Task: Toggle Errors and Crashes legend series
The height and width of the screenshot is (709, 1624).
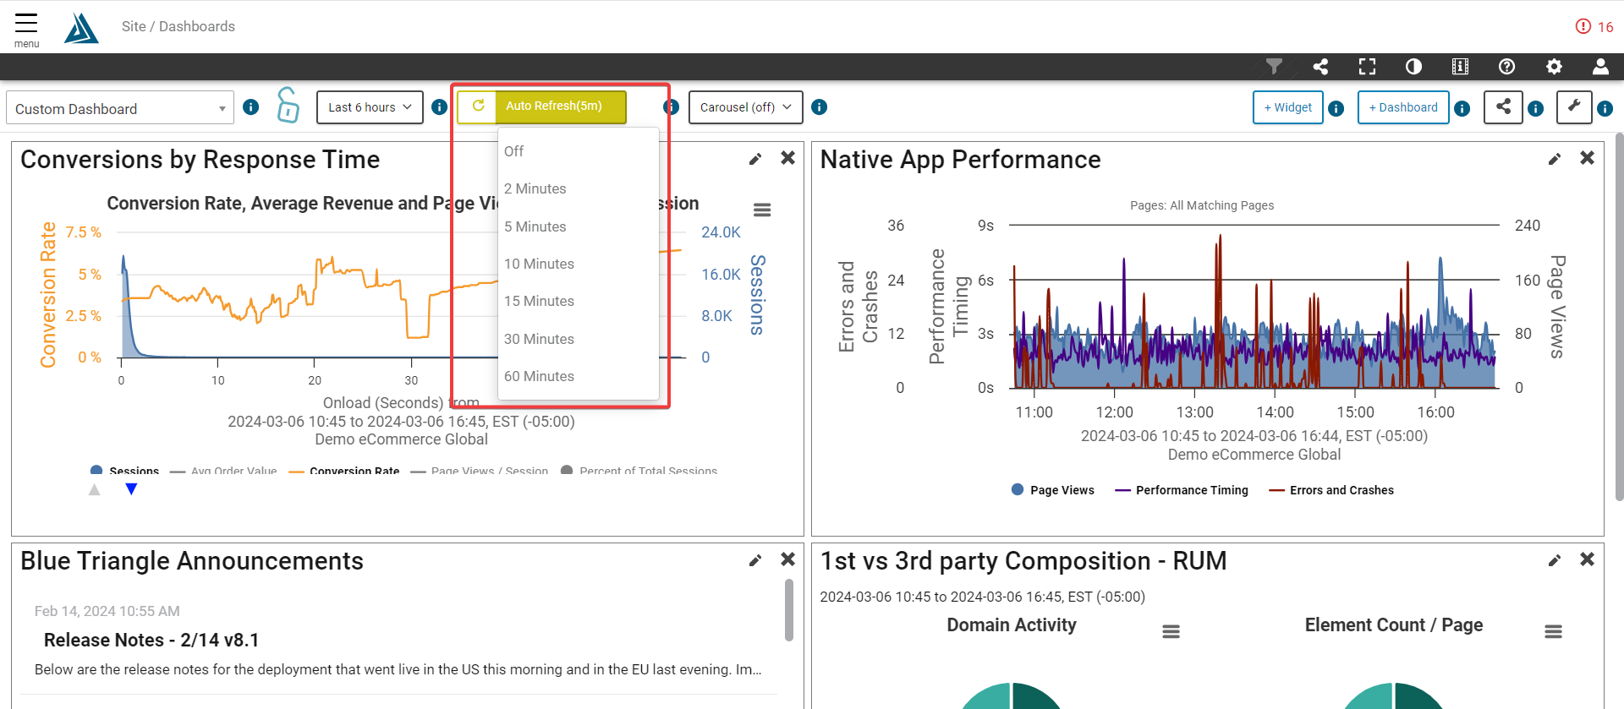Action: 1331,490
